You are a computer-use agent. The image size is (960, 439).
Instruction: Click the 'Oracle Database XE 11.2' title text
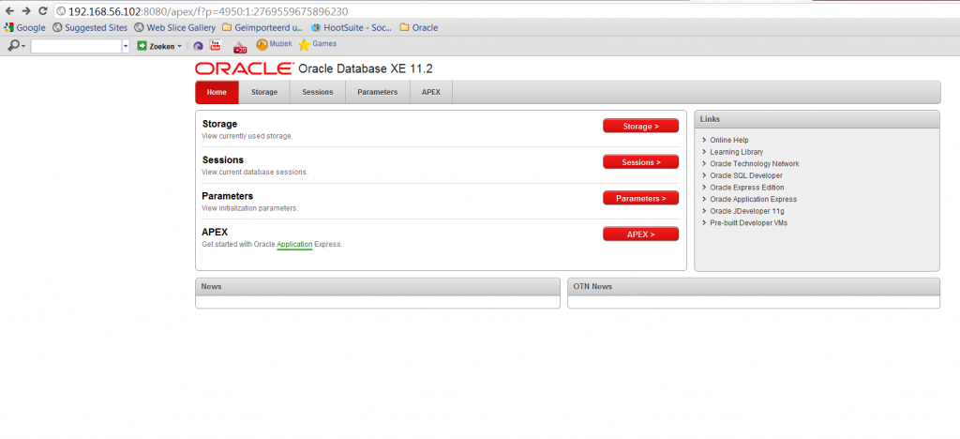pyautogui.click(x=366, y=68)
